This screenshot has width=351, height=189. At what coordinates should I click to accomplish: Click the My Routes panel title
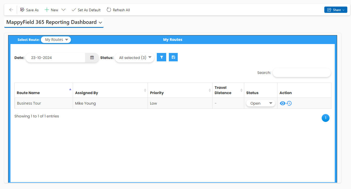point(173,40)
